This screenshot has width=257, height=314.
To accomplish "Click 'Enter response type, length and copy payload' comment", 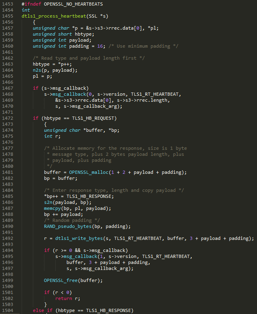I will click(114, 191).
